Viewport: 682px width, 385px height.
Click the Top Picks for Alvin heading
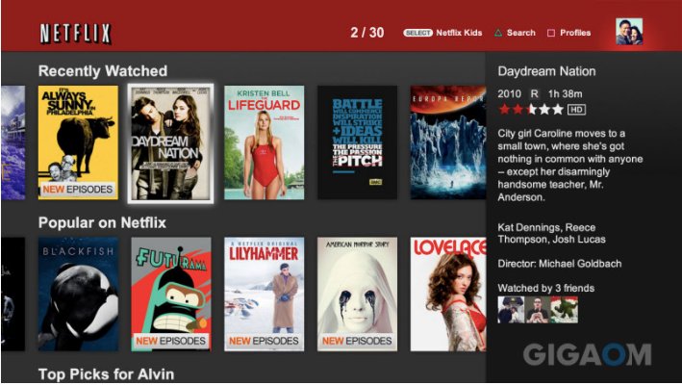click(x=106, y=374)
